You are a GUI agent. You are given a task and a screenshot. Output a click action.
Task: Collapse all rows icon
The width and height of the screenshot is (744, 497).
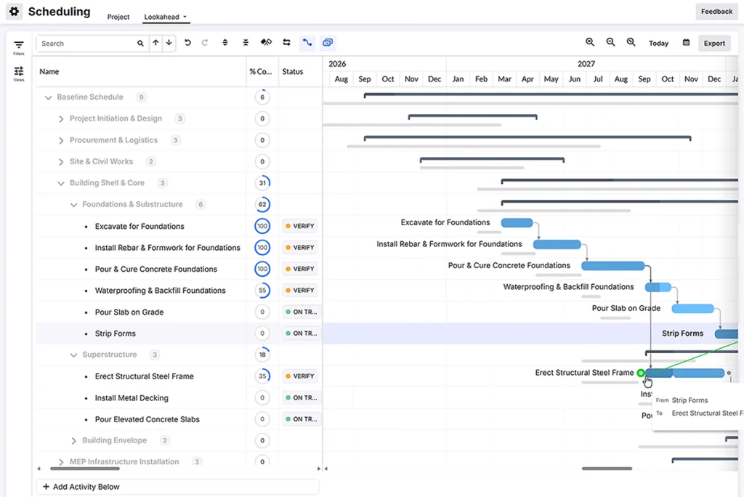246,43
